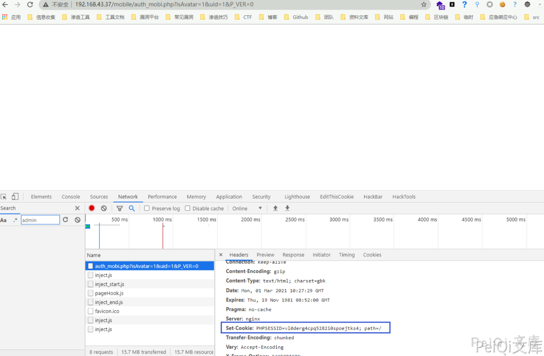This screenshot has height=356, width=544.
Task: Click the search input containing admin
Action: click(40, 220)
